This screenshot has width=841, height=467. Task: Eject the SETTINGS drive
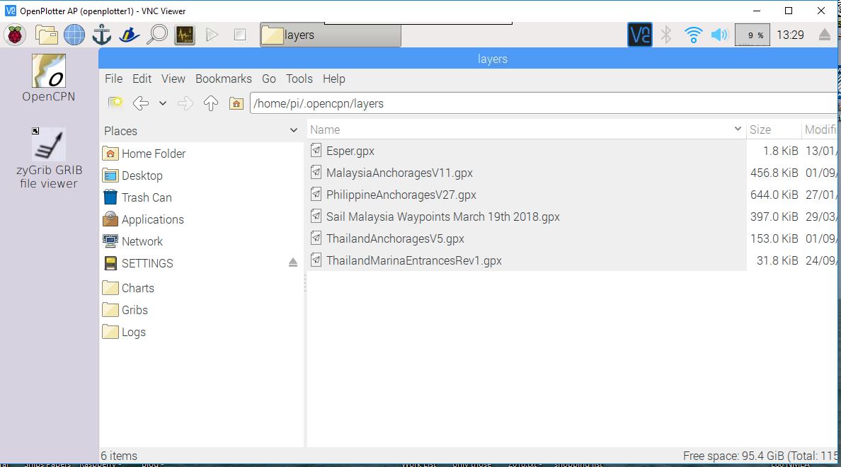[293, 263]
